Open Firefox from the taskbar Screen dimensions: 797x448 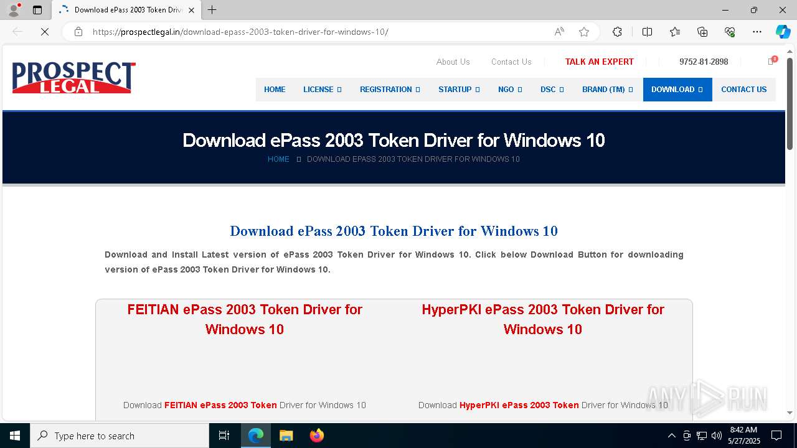[x=317, y=436]
